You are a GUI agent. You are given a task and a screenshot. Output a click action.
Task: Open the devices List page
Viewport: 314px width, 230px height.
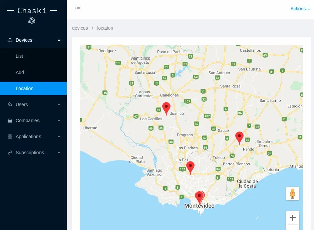pyautogui.click(x=19, y=56)
